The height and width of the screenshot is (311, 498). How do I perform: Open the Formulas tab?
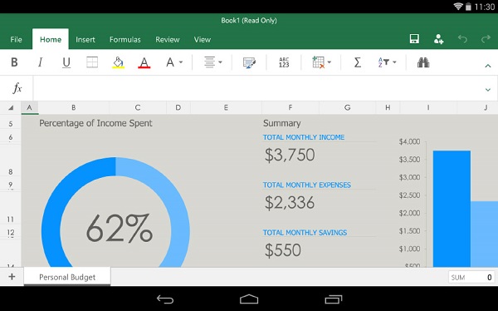click(x=124, y=39)
